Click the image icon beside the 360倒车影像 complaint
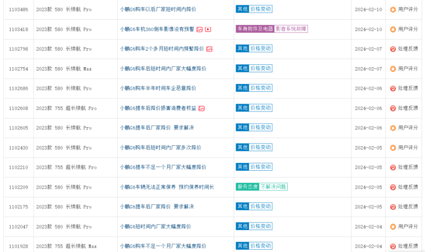The height and width of the screenshot is (252, 425). [x=200, y=30]
